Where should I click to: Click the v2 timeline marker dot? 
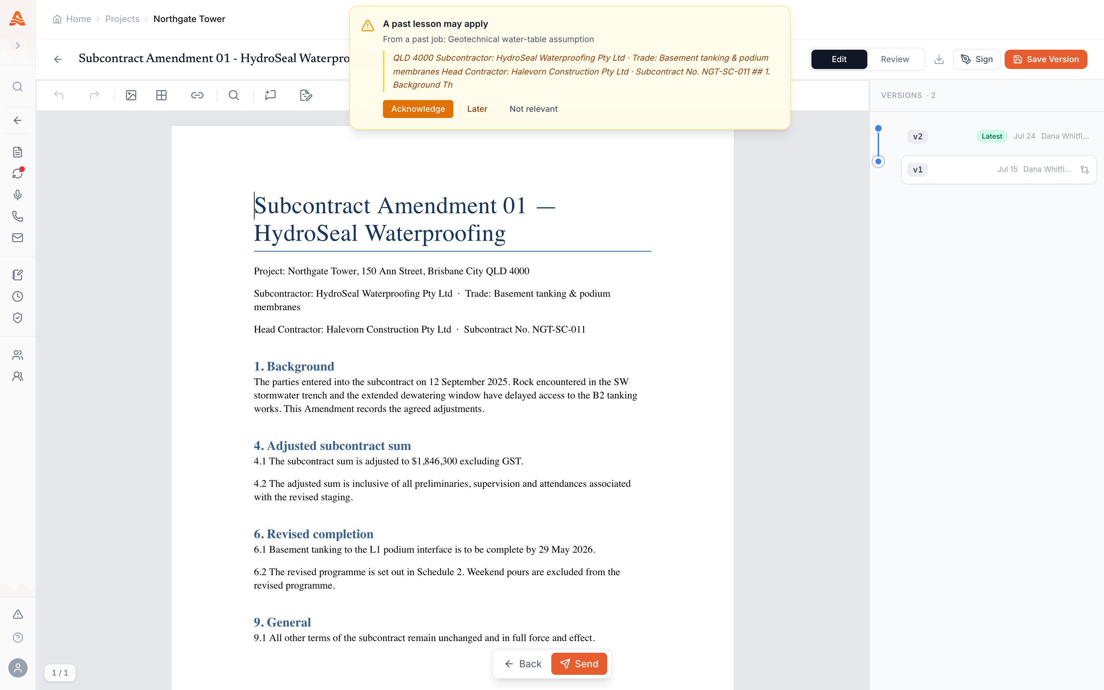(878, 129)
